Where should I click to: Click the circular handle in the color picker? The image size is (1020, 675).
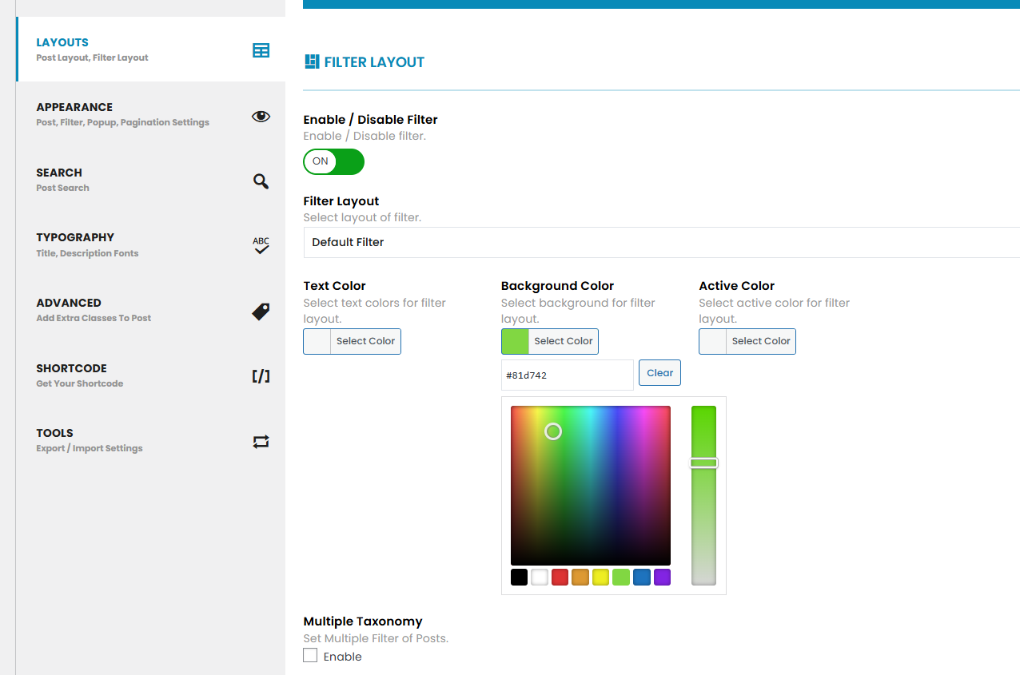click(x=553, y=431)
